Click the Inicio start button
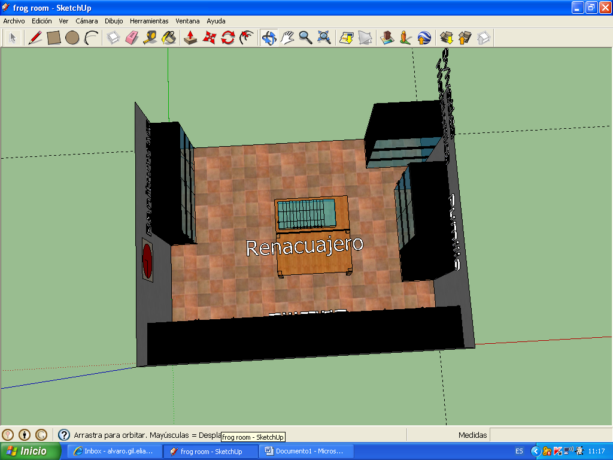This screenshot has width=613, height=460. click(31, 451)
